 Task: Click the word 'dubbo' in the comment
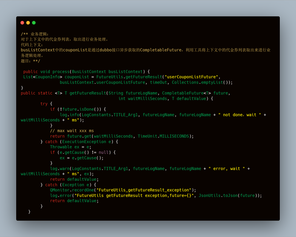106,50
